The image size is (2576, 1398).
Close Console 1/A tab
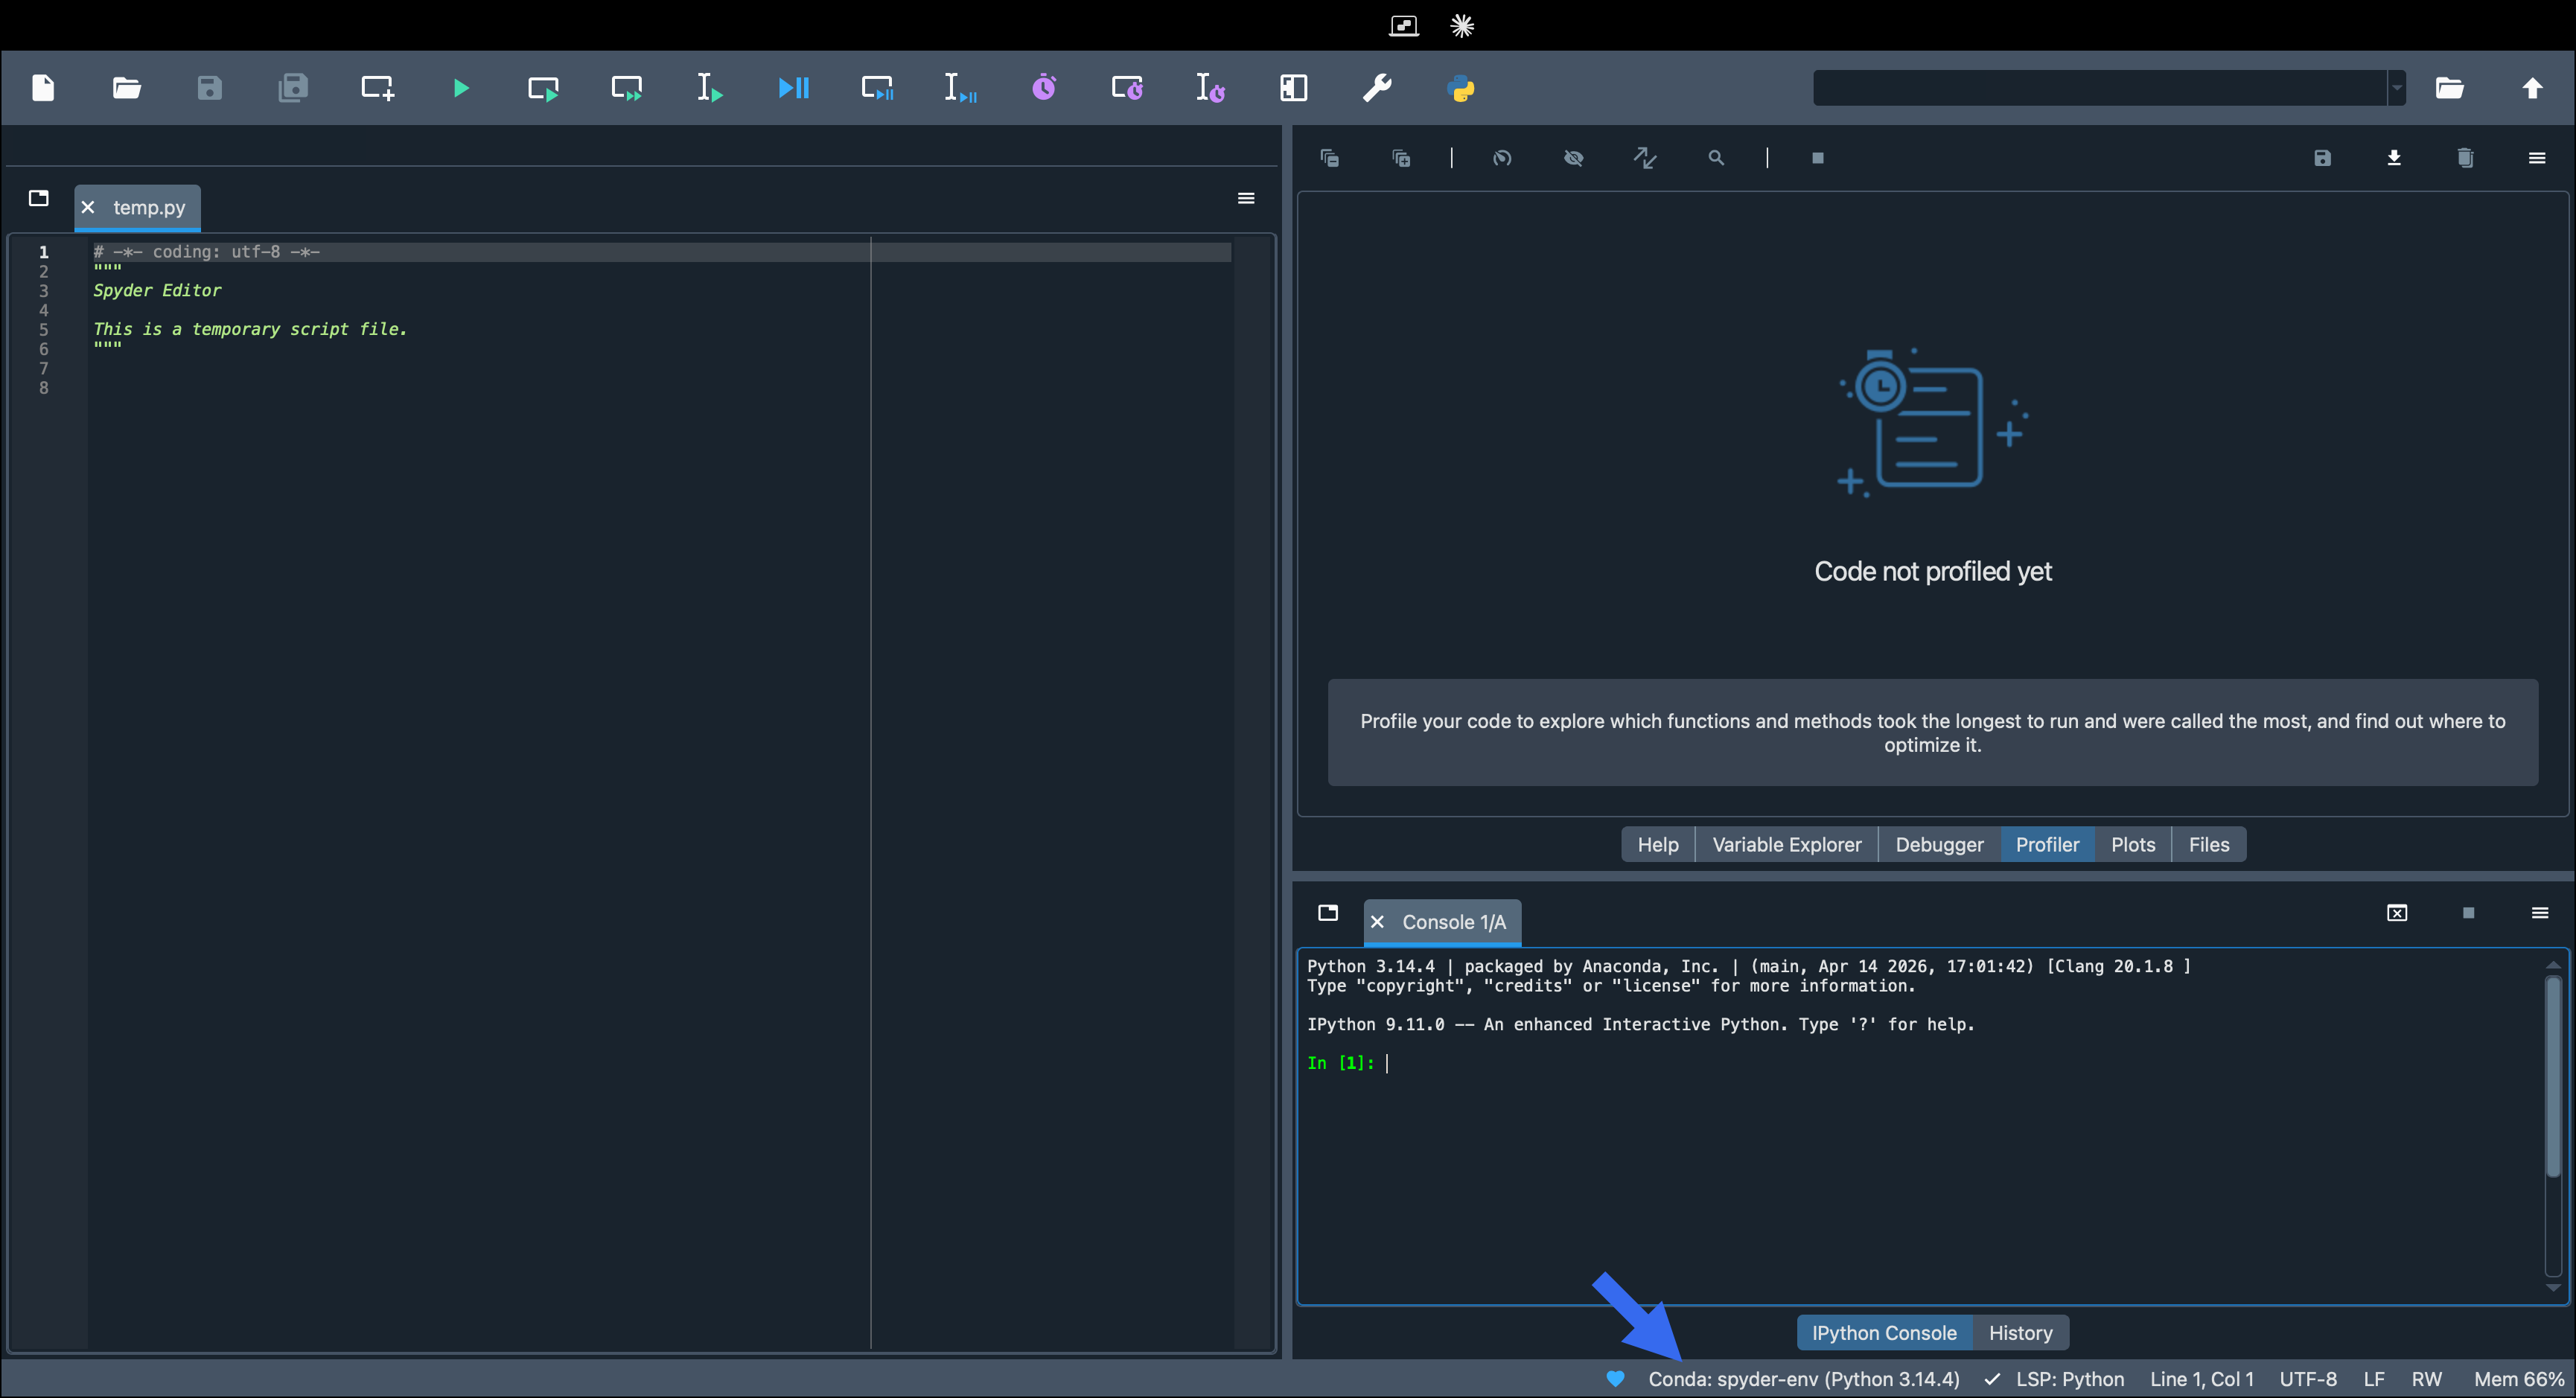coord(1377,922)
